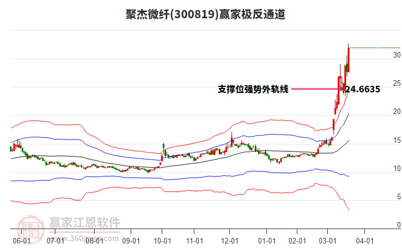
Task: Click the 09-01 date axis label
Action: coord(131,241)
